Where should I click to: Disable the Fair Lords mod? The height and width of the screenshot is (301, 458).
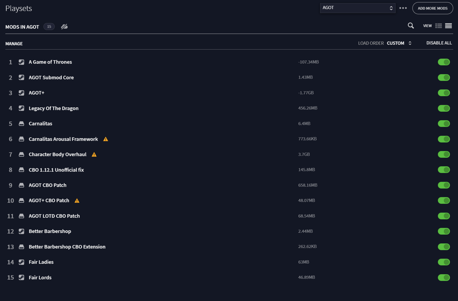[444, 278]
